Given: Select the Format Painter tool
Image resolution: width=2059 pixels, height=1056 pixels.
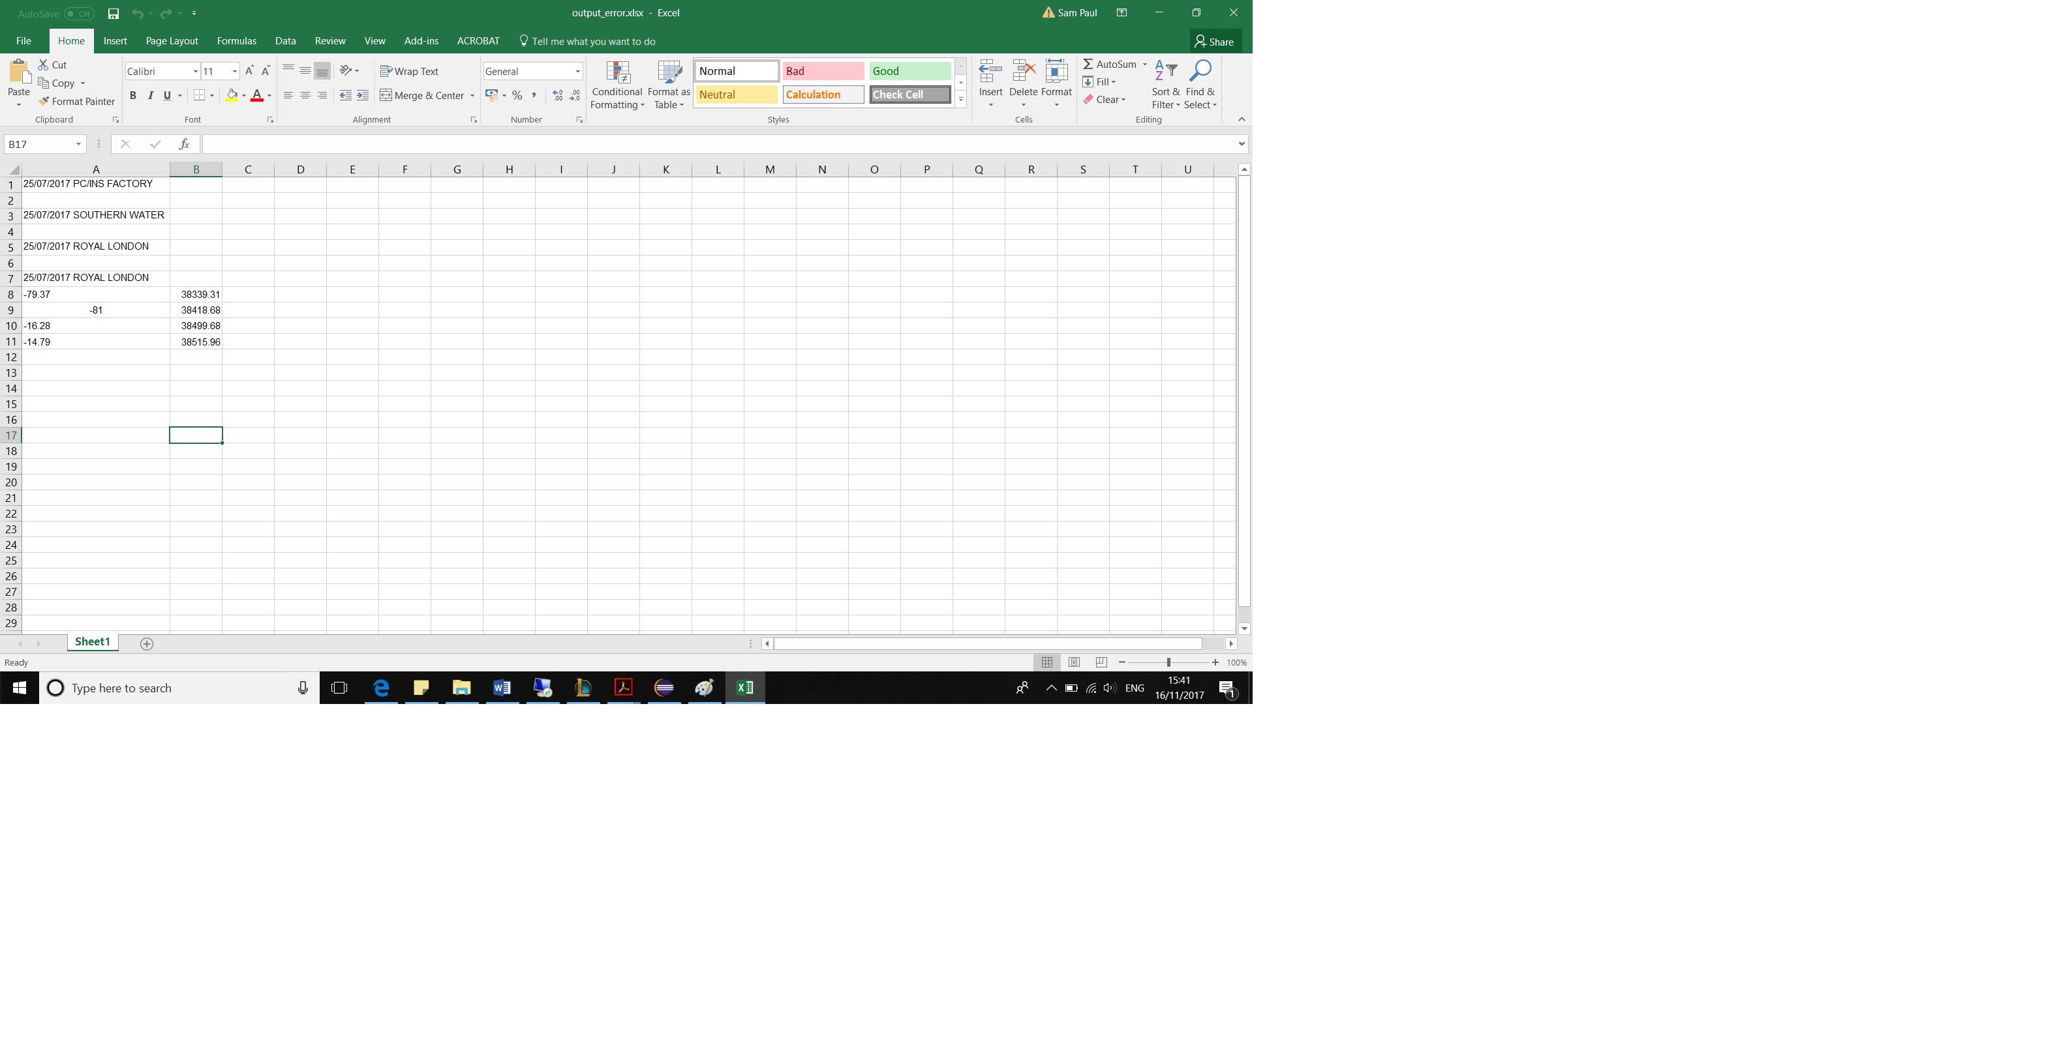Looking at the screenshot, I should [76, 100].
